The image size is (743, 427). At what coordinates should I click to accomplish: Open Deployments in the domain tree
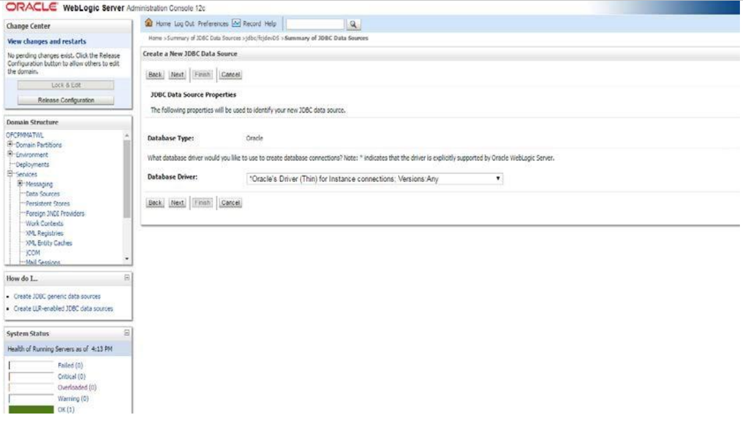point(32,165)
